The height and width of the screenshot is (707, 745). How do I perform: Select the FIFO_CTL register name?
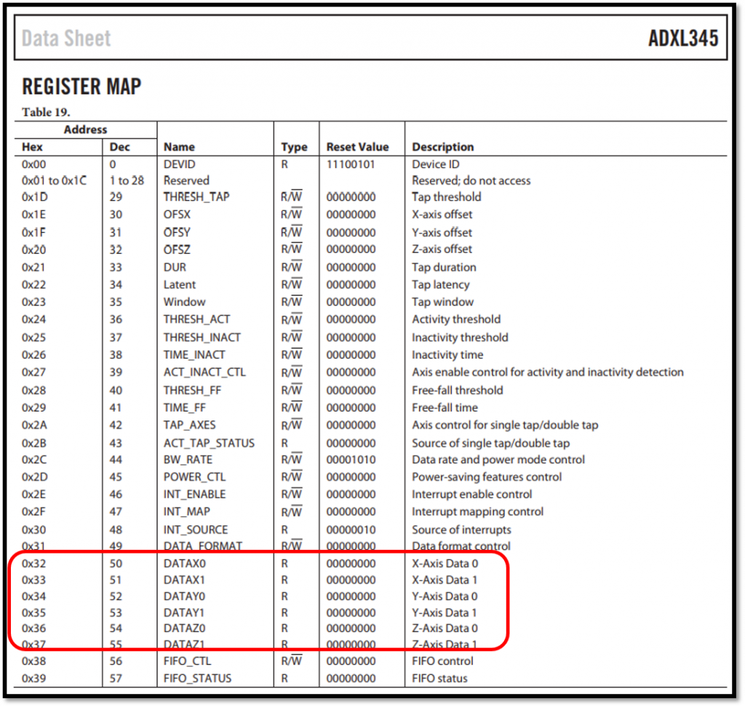(x=187, y=661)
